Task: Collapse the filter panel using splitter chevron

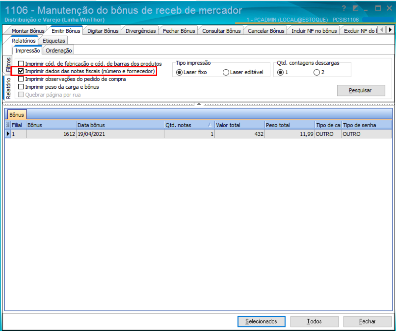Action: [x=199, y=104]
